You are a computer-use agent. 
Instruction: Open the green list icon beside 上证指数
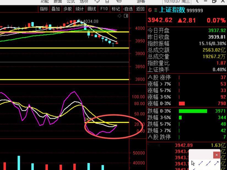pyautogui.click(x=156, y=10)
